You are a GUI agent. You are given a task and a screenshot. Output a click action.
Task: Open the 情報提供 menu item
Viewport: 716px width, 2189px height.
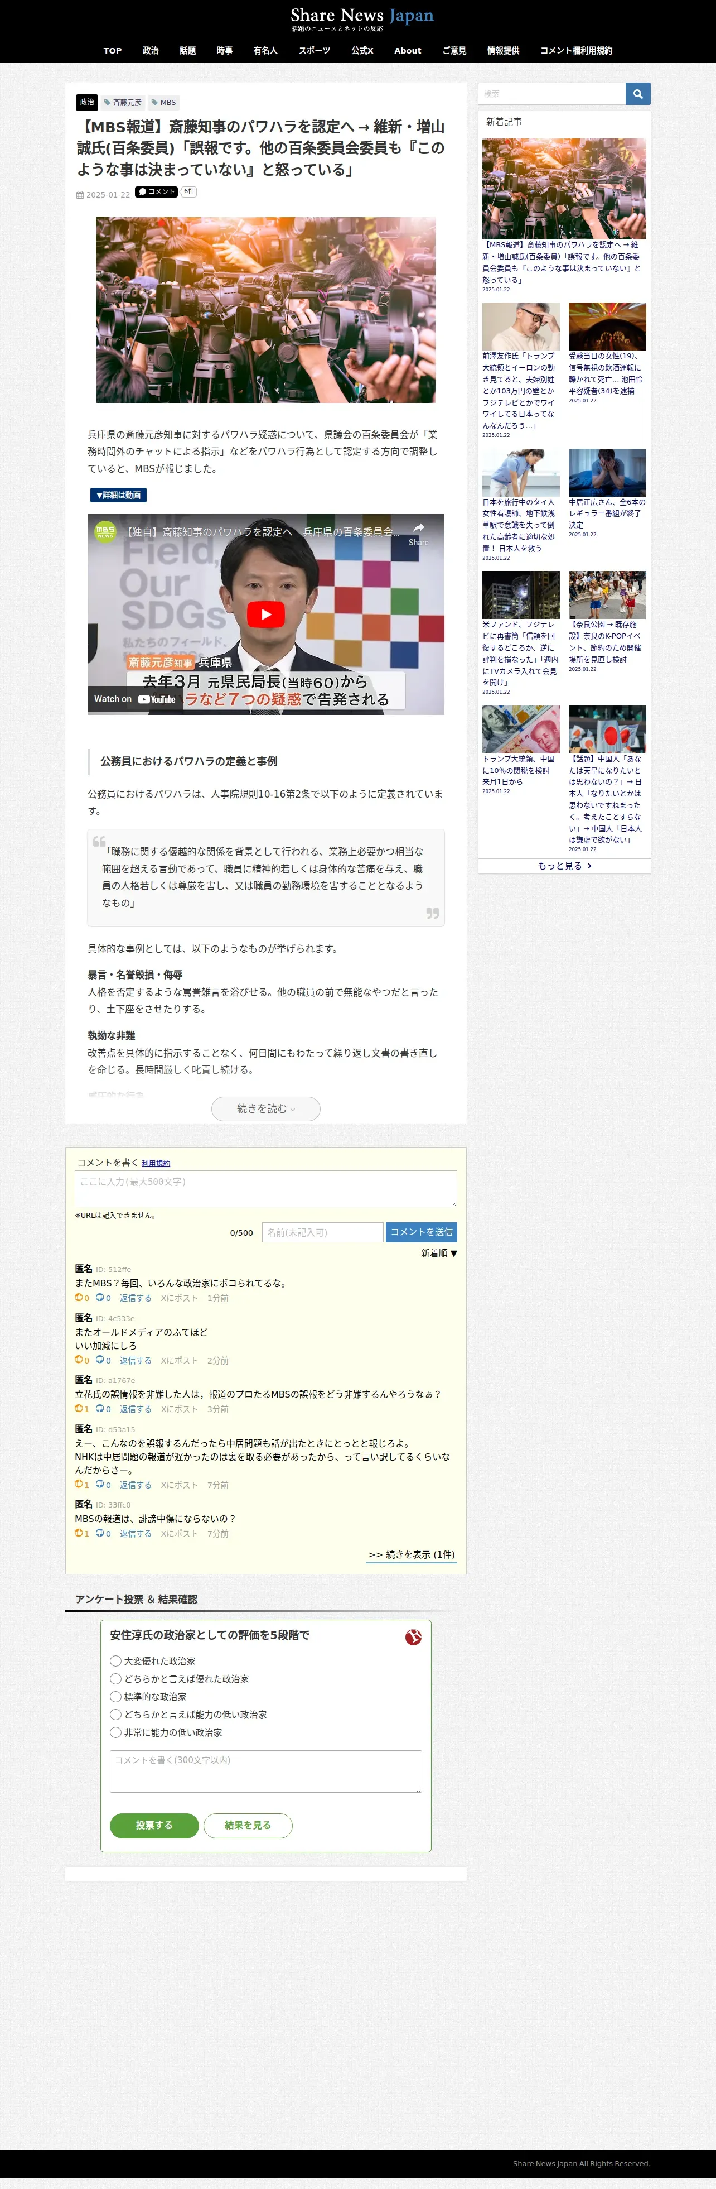coord(503,50)
